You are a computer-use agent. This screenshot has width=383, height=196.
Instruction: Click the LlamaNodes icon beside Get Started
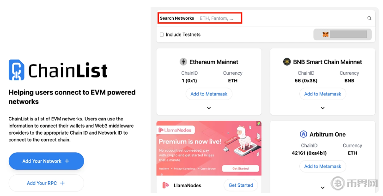click(x=165, y=185)
